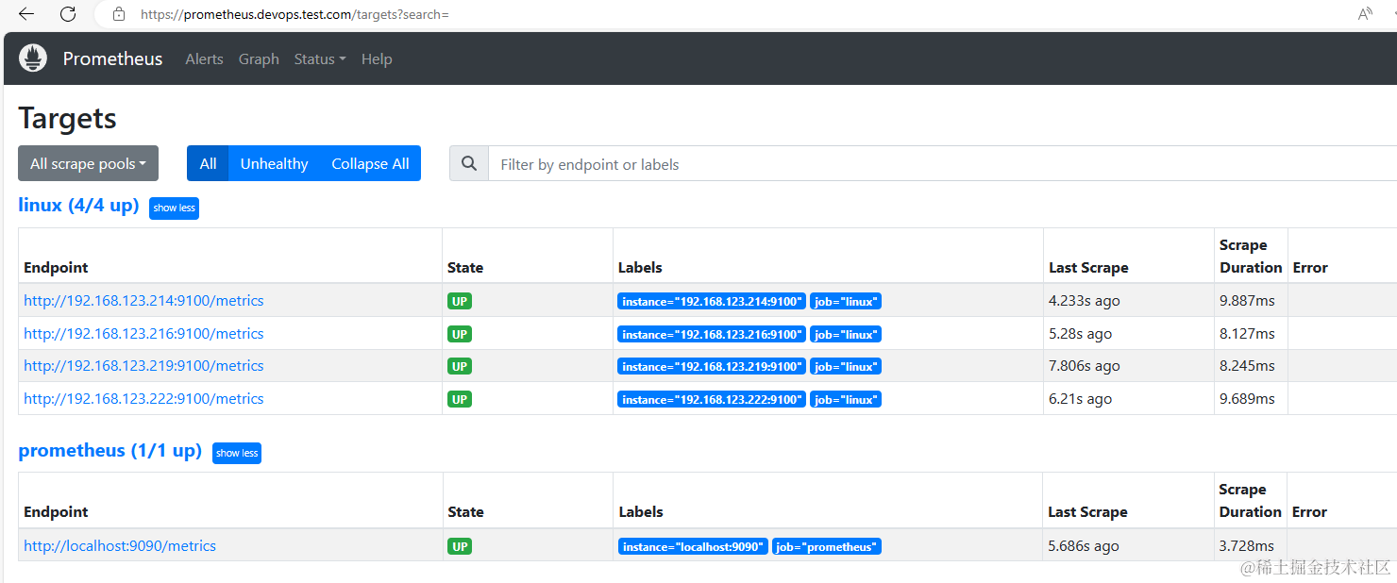The image size is (1397, 583).
Task: Click the Last Scrape header in prometheus table
Action: [1087, 511]
